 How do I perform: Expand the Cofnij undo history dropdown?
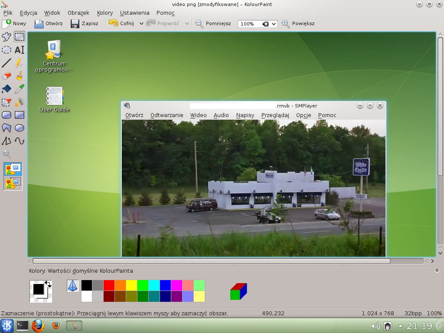click(x=141, y=23)
